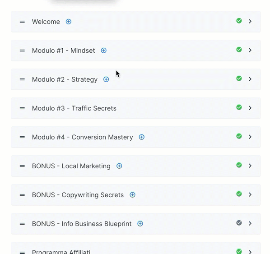Select the Programma Affiliati module title
Screen dimensions: 270x254
pos(61,252)
